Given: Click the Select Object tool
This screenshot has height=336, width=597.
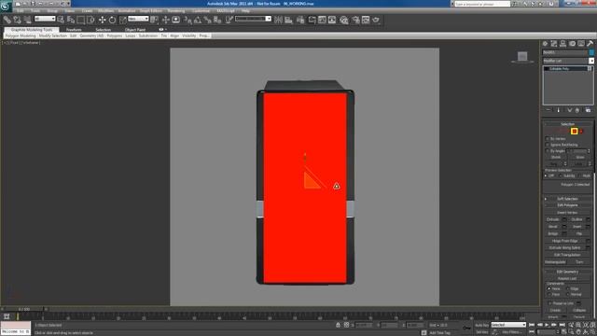Looking at the screenshot, I should click(61, 20).
